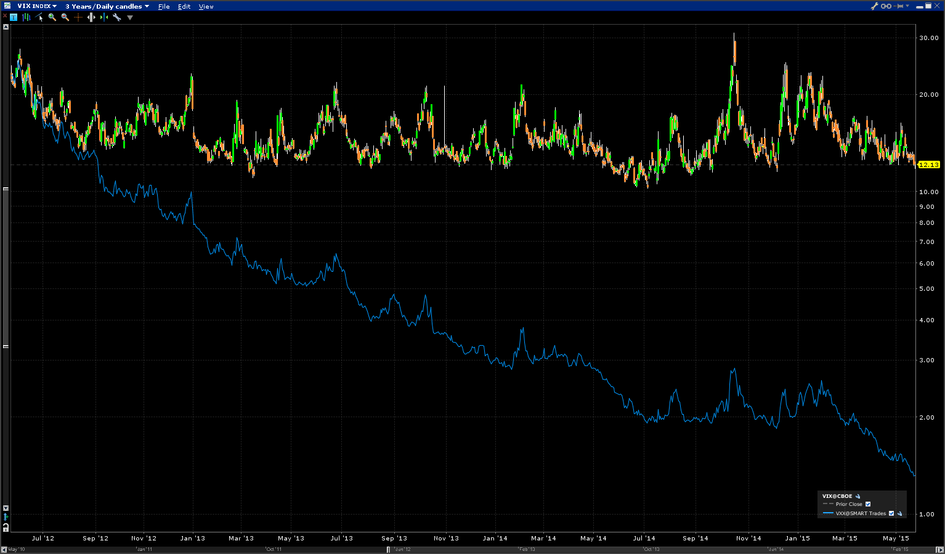Image resolution: width=945 pixels, height=554 pixels.
Task: Click the zoom in magnifier
Action: 52,17
